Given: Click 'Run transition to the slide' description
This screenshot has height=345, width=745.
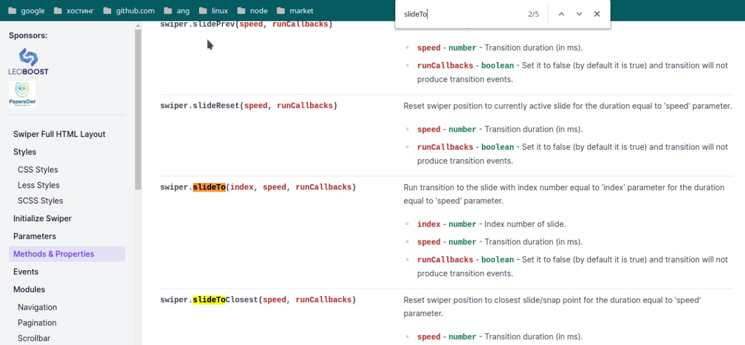Looking at the screenshot, I should coord(564,194).
